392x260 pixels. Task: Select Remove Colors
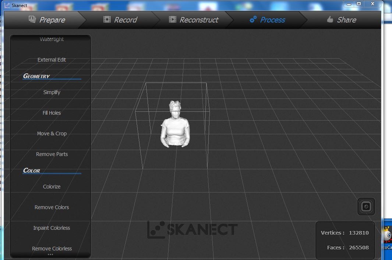tap(52, 207)
